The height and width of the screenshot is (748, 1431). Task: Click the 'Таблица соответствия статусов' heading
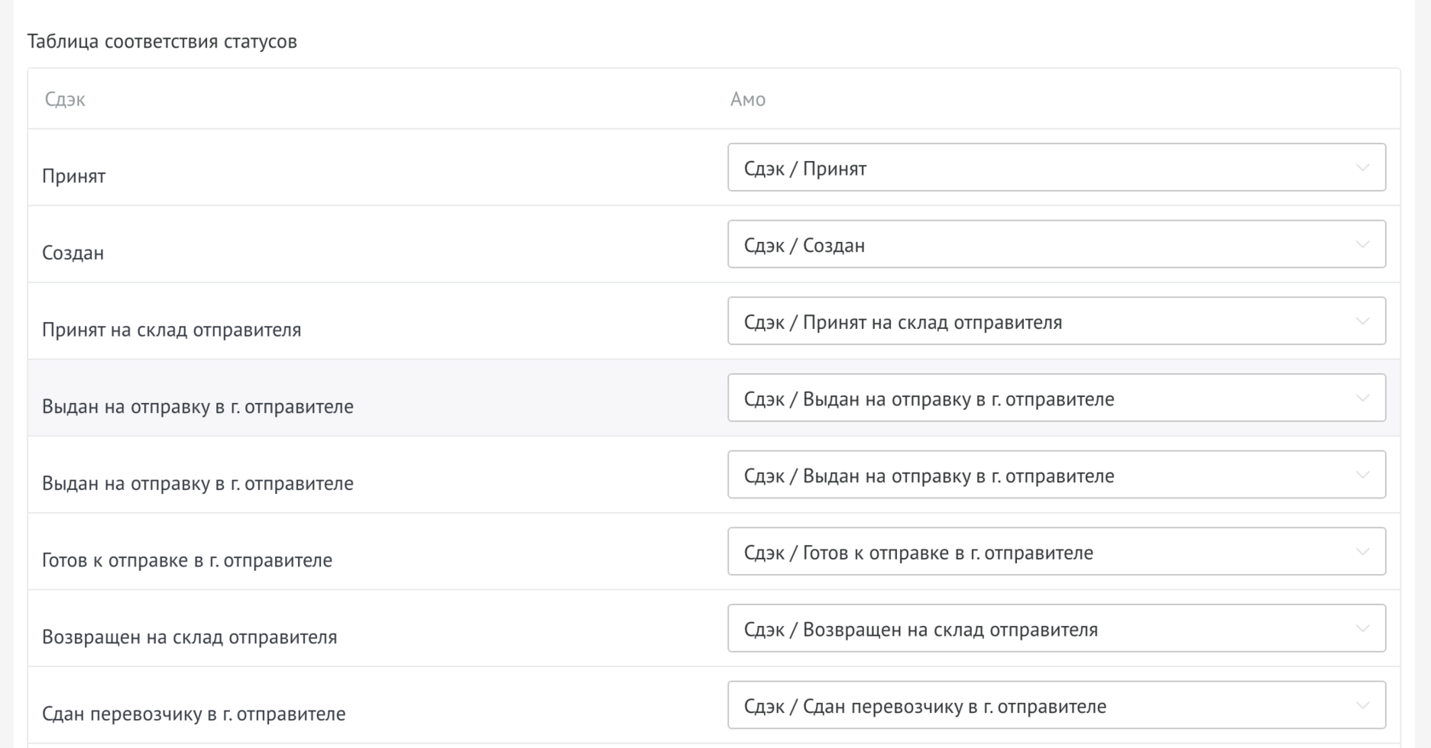[162, 42]
